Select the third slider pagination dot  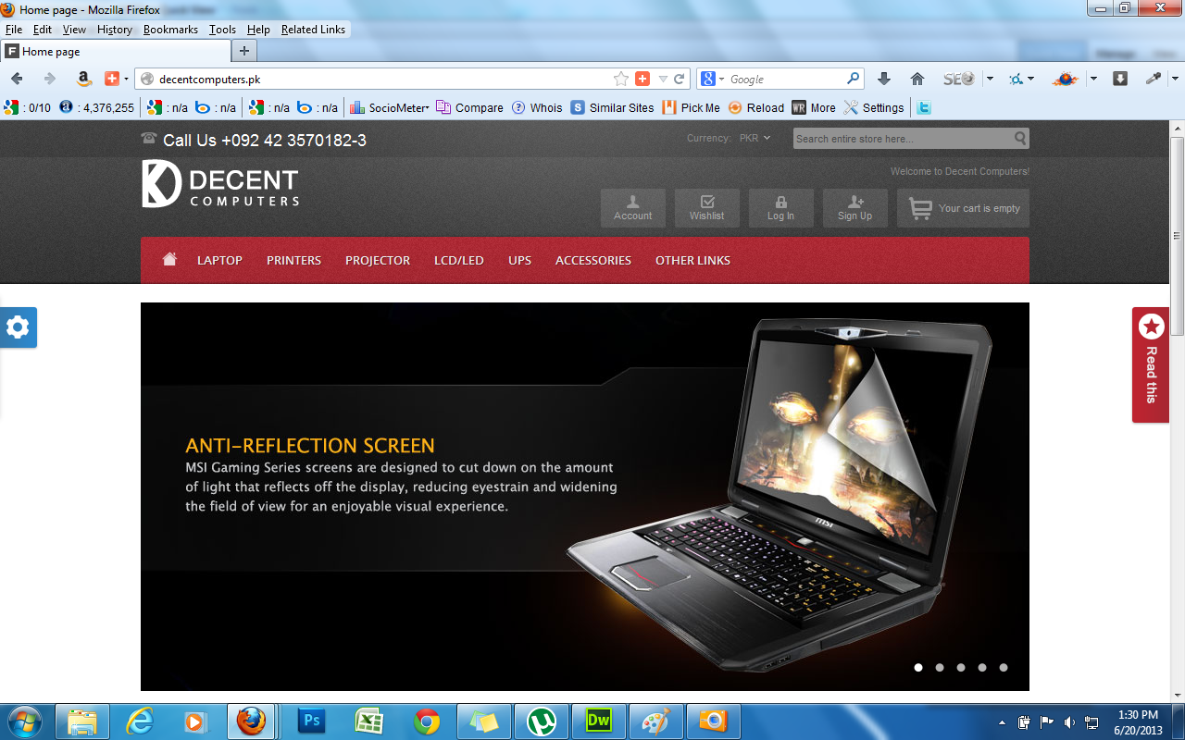961,667
